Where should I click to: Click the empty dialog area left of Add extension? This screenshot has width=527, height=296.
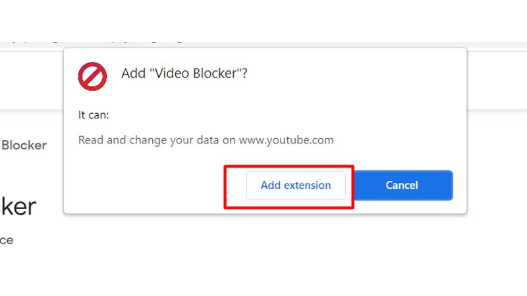[x=144, y=186]
